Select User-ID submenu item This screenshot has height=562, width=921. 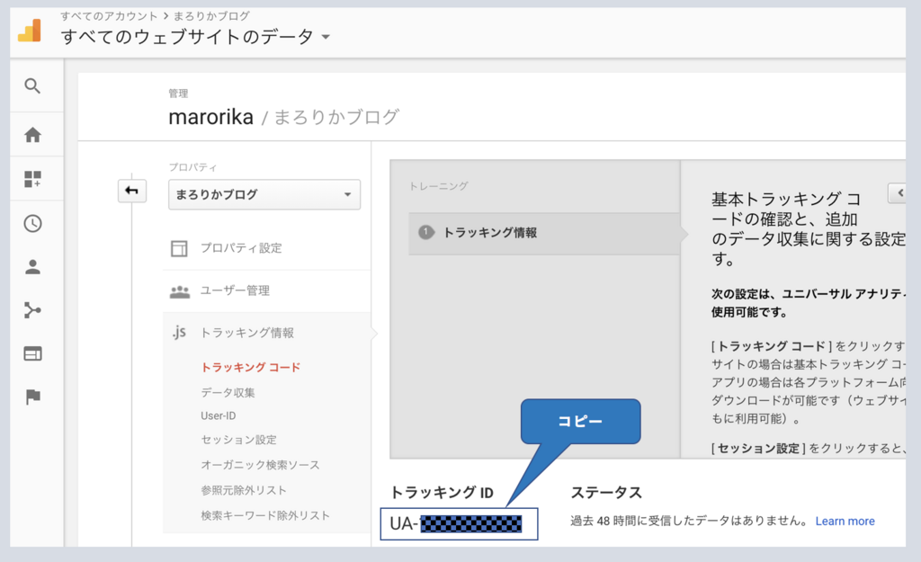coord(218,415)
